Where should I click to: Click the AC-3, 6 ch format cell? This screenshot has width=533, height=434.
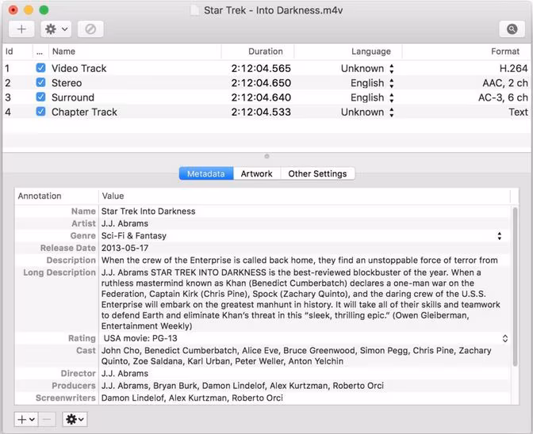503,97
